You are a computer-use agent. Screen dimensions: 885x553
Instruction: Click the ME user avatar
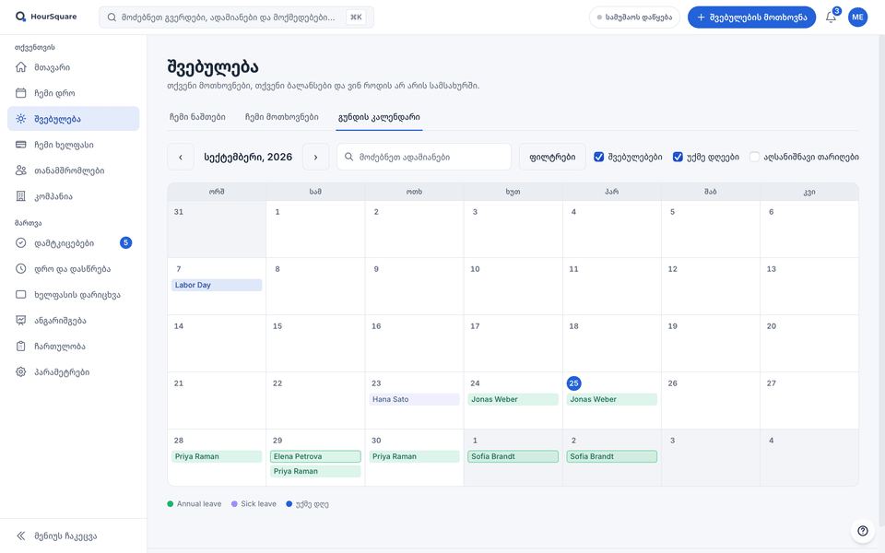coord(857,18)
